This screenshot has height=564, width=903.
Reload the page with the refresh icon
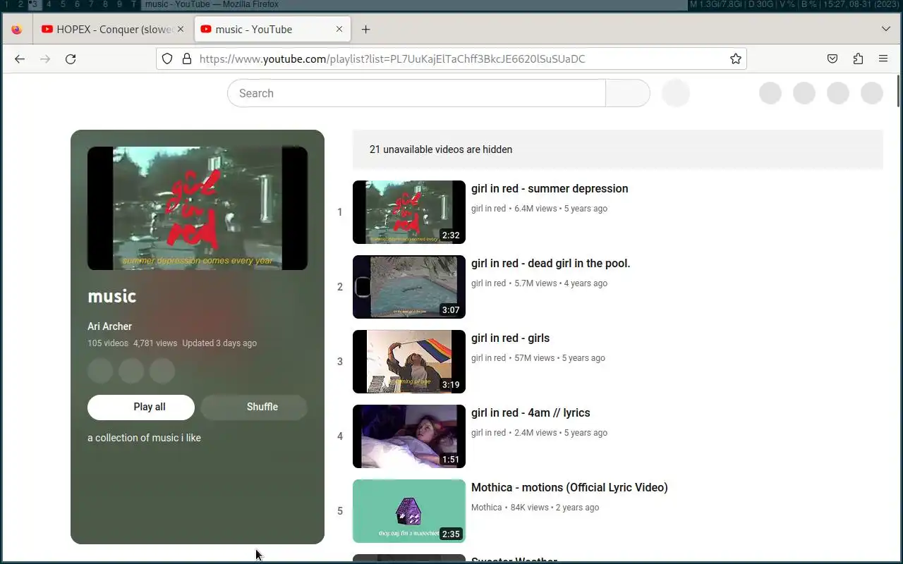pos(71,59)
